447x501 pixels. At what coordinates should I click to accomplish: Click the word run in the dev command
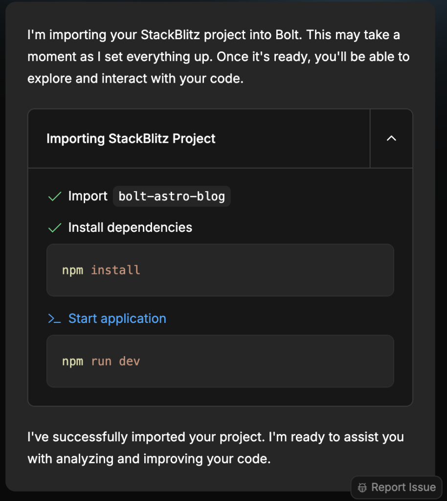pyautogui.click(x=101, y=362)
